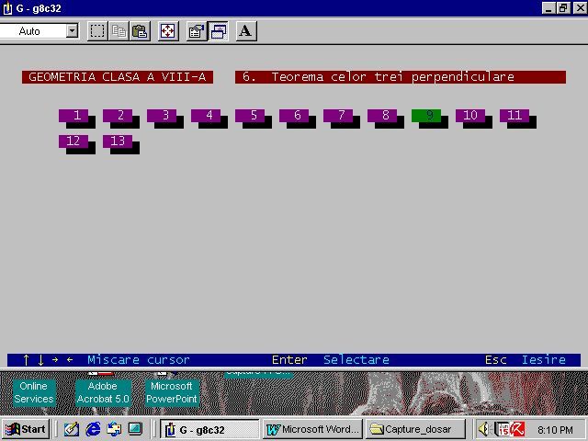This screenshot has width=588, height=441.
Task: Select purple lesson box 3
Action: [x=162, y=116]
